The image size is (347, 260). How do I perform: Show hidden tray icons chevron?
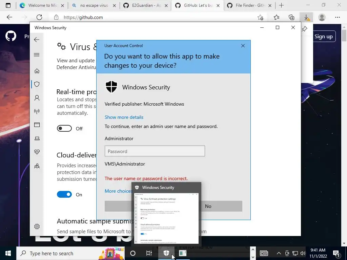click(279, 253)
